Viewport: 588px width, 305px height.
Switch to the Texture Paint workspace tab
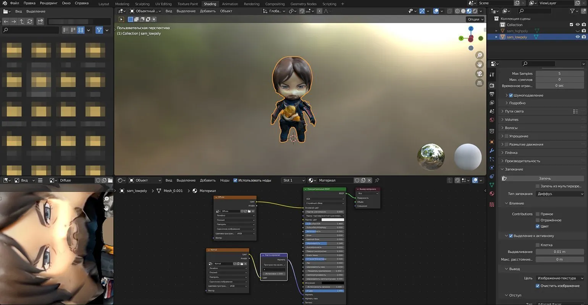[187, 4]
